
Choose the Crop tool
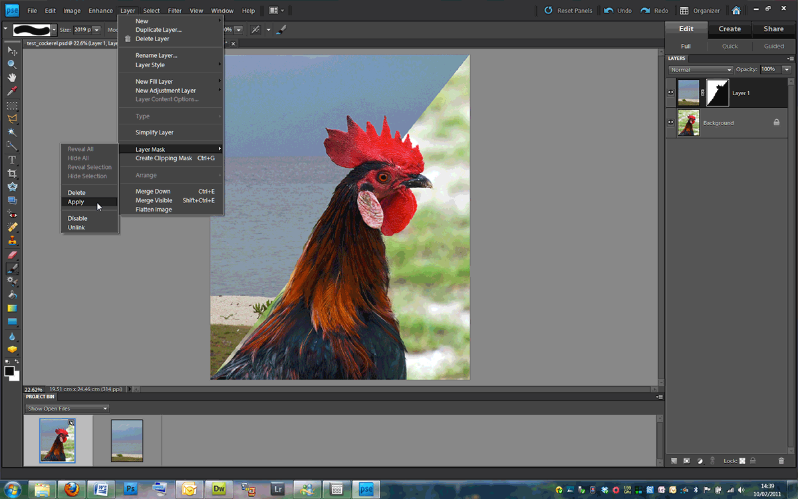12,173
